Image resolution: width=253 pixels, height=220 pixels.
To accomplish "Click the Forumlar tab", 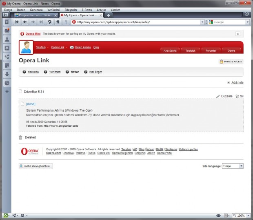I will point(211,51).
